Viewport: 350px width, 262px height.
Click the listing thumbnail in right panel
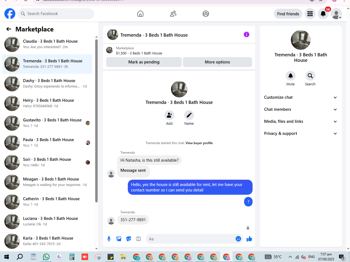click(301, 40)
